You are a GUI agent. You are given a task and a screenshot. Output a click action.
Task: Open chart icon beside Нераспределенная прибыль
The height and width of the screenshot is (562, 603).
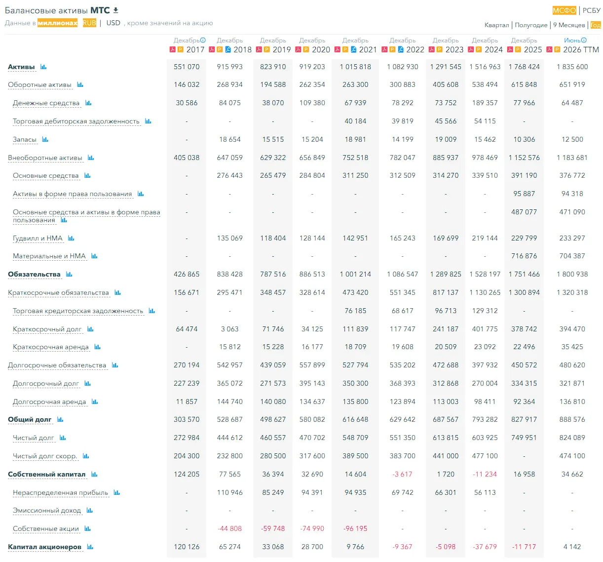[117, 492]
